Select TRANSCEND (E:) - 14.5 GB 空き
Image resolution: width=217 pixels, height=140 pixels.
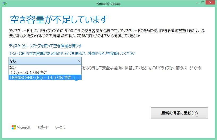pyautogui.click(x=45, y=77)
